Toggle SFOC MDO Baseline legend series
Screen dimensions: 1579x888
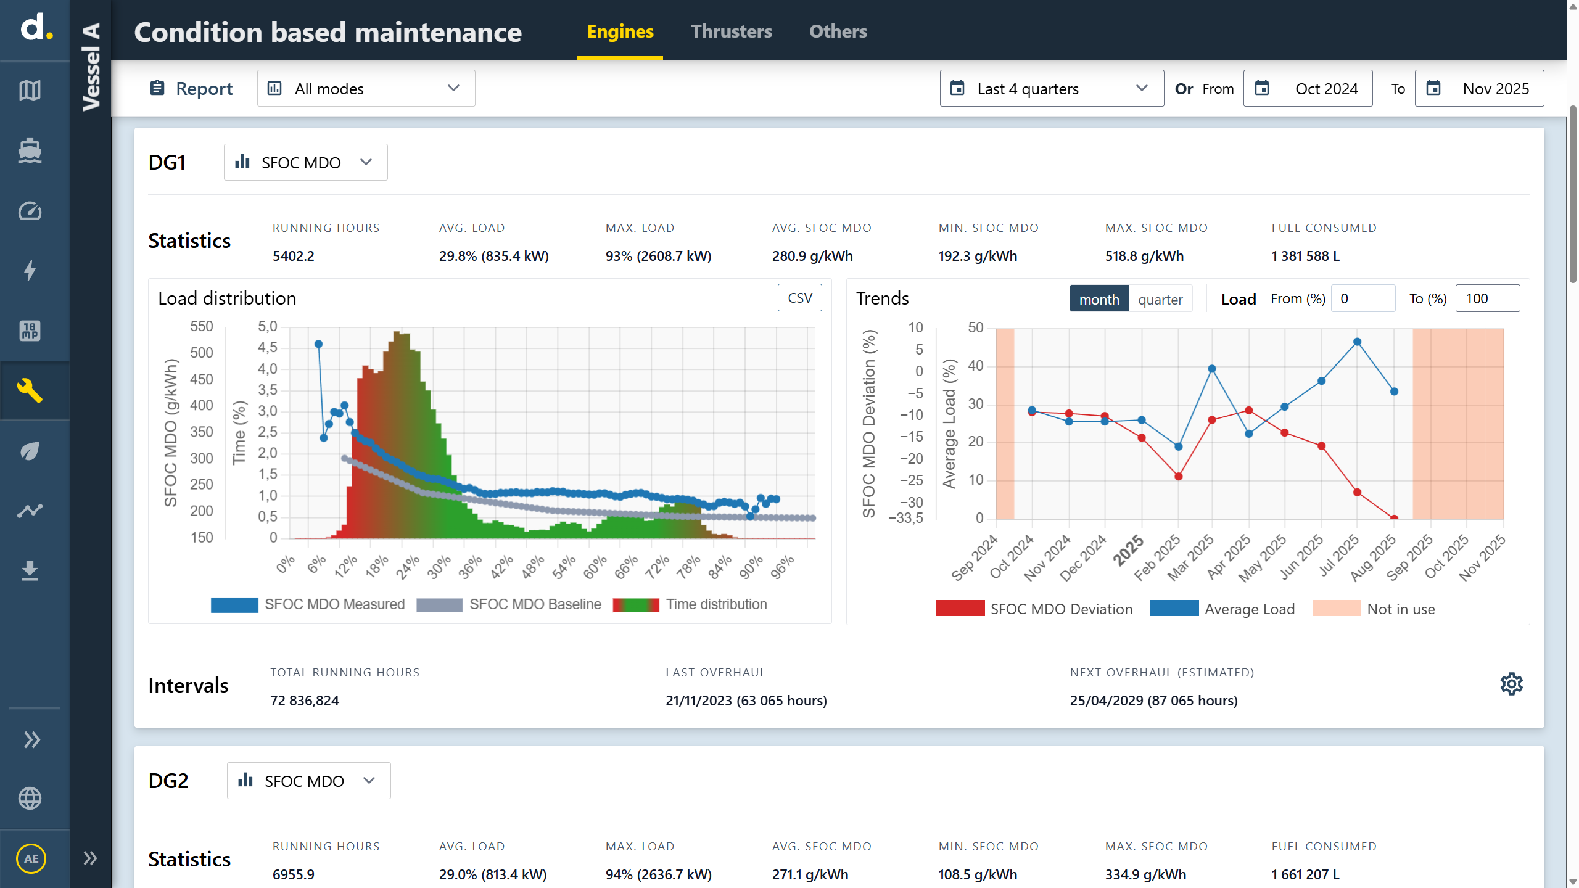508,604
